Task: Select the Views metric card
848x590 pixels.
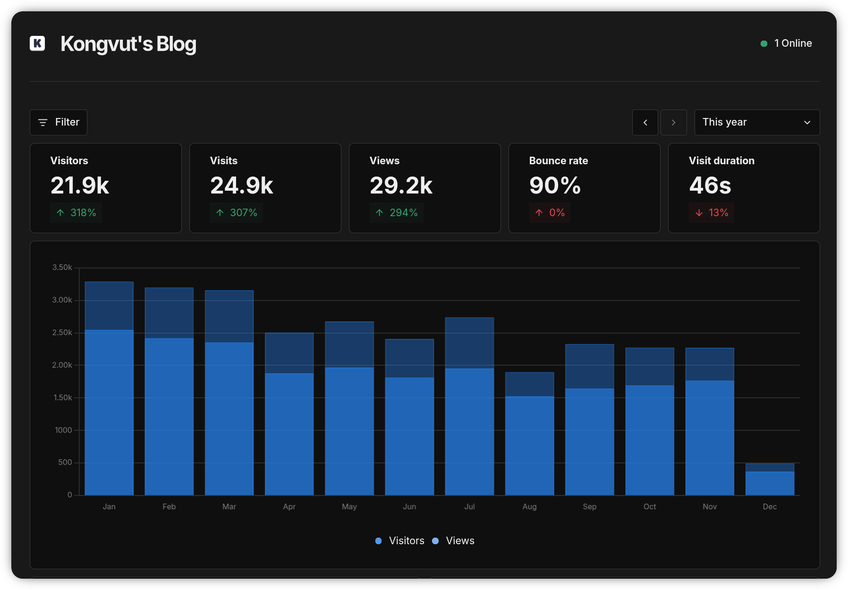Action: 424,188
